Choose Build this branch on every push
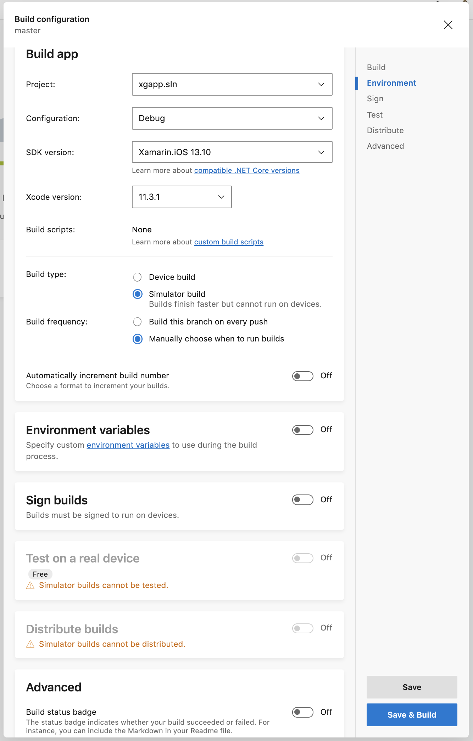This screenshot has width=473, height=741. [x=138, y=322]
